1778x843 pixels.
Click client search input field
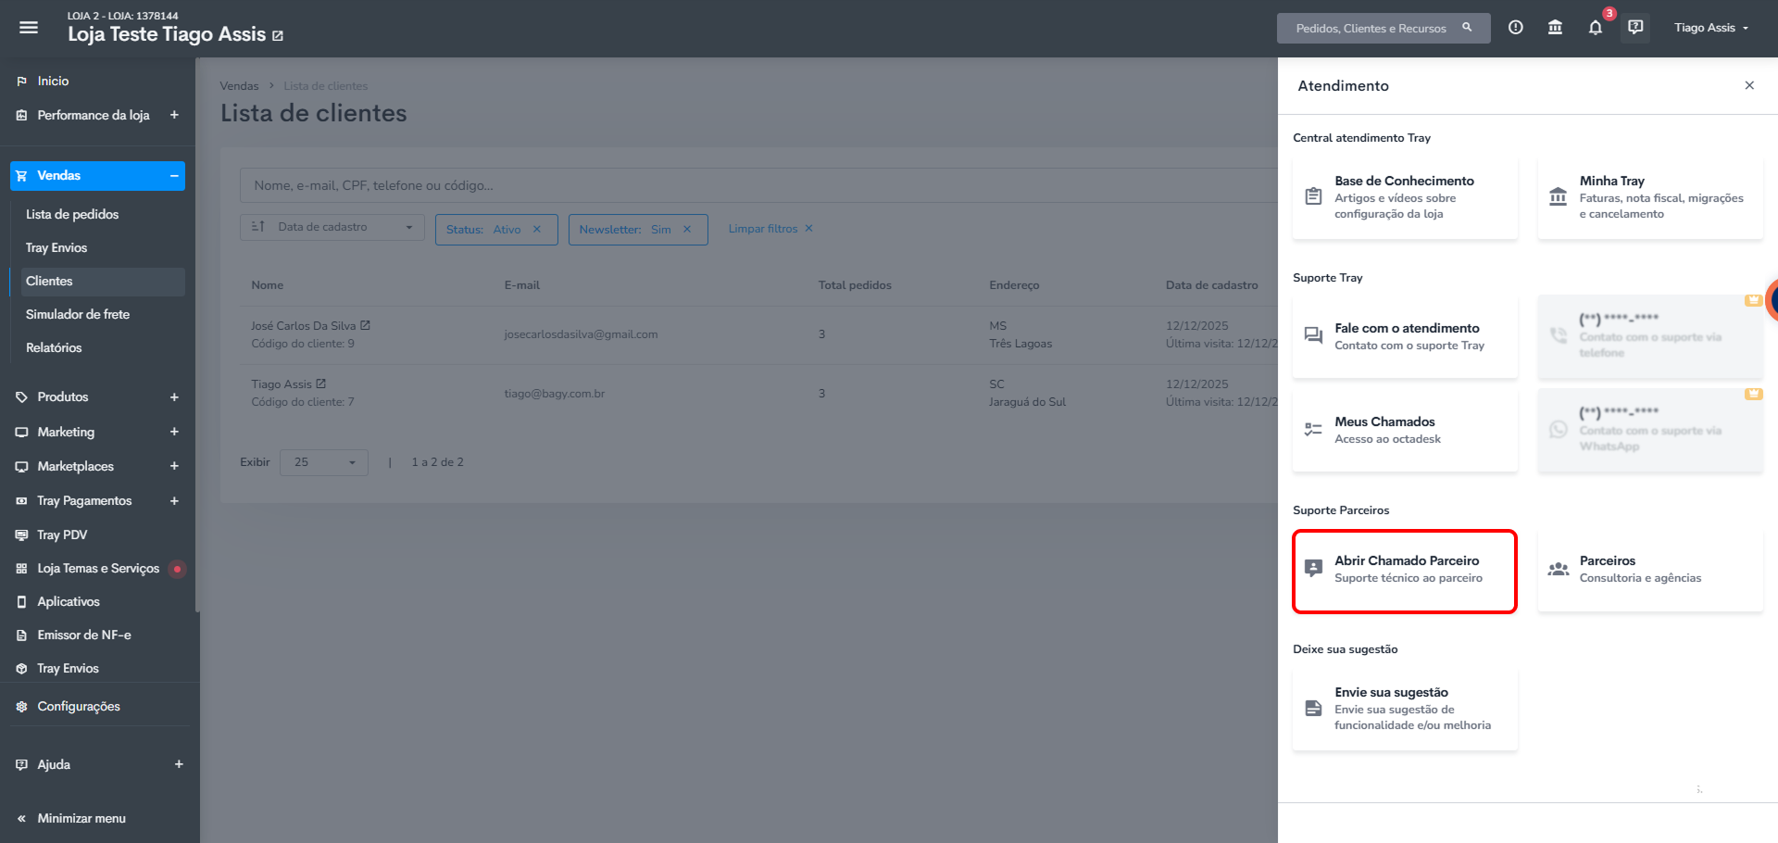[758, 185]
